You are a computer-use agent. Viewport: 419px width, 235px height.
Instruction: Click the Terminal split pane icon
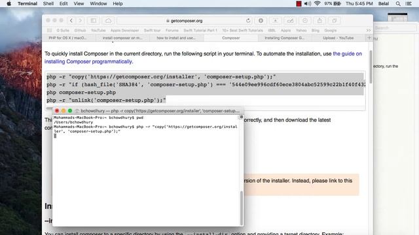(242, 117)
